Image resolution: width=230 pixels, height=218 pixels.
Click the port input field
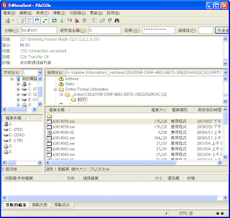[x=206, y=30]
